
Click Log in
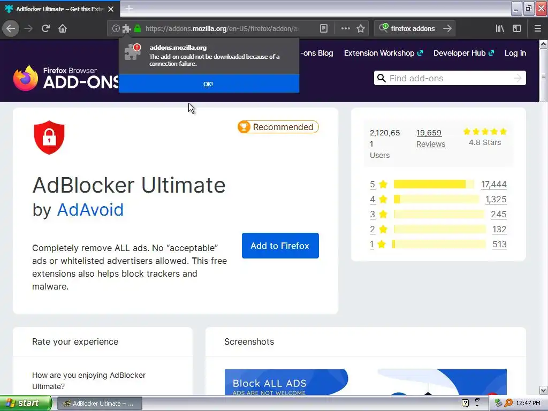[515, 53]
